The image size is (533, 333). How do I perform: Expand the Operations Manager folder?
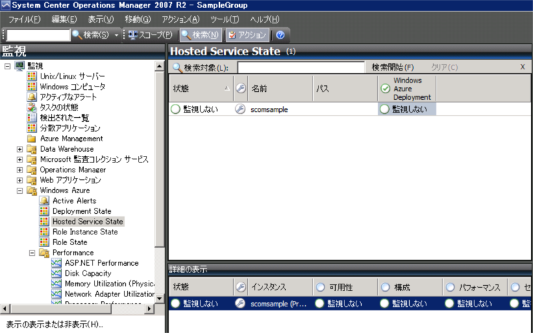[20, 170]
